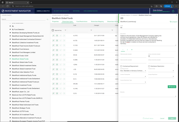
Task: Open the browser favorites icon
Action: [x=156, y=6]
